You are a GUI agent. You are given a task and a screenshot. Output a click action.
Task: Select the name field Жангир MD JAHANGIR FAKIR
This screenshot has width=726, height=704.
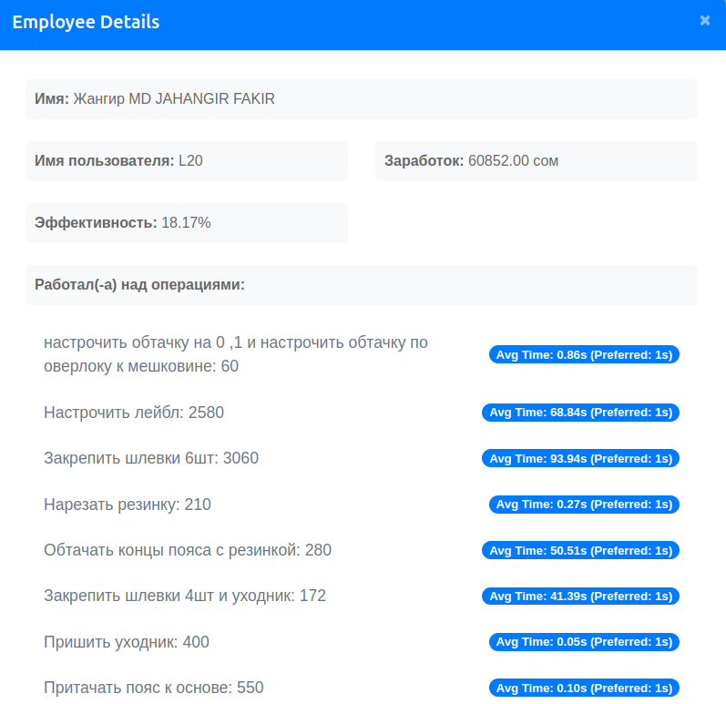click(361, 99)
